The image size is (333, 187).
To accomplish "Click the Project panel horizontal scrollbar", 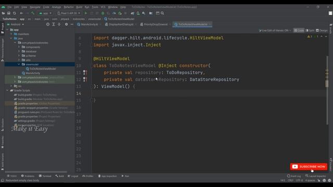I will coord(36,172).
